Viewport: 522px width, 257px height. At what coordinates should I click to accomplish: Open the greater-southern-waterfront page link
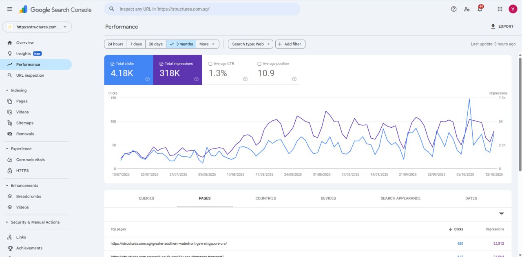tap(168, 243)
